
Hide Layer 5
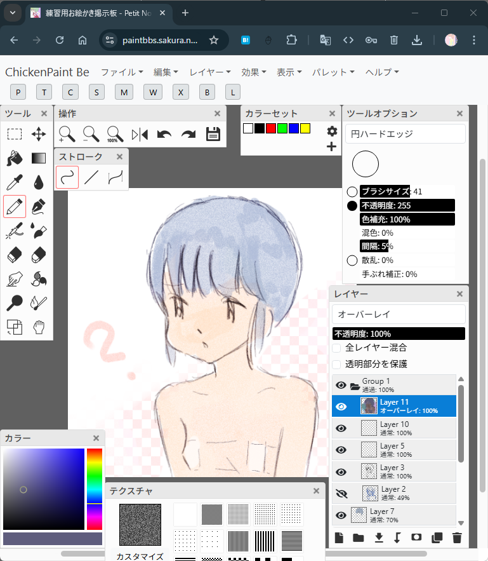[341, 450]
